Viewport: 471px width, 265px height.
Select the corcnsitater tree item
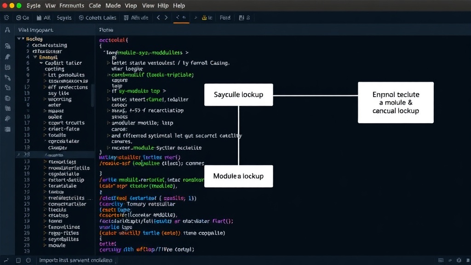[x=63, y=141]
